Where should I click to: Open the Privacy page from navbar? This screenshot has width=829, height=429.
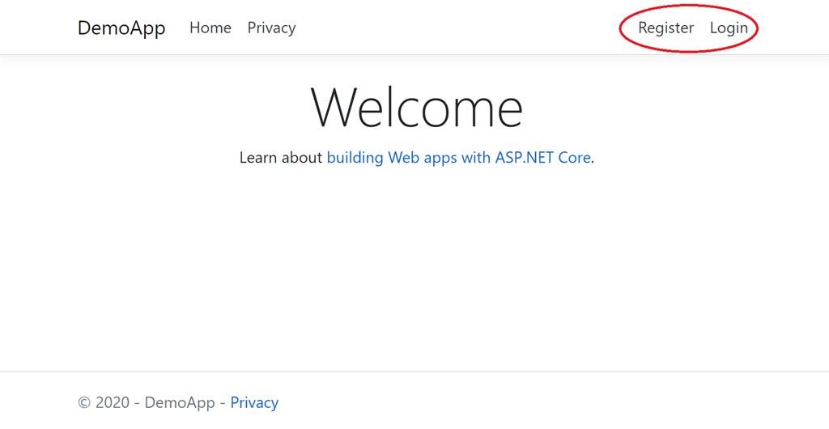tap(271, 28)
